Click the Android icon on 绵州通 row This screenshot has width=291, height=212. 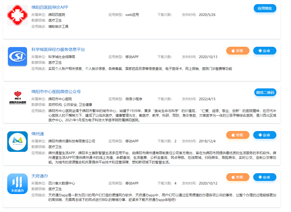[x=260, y=135]
